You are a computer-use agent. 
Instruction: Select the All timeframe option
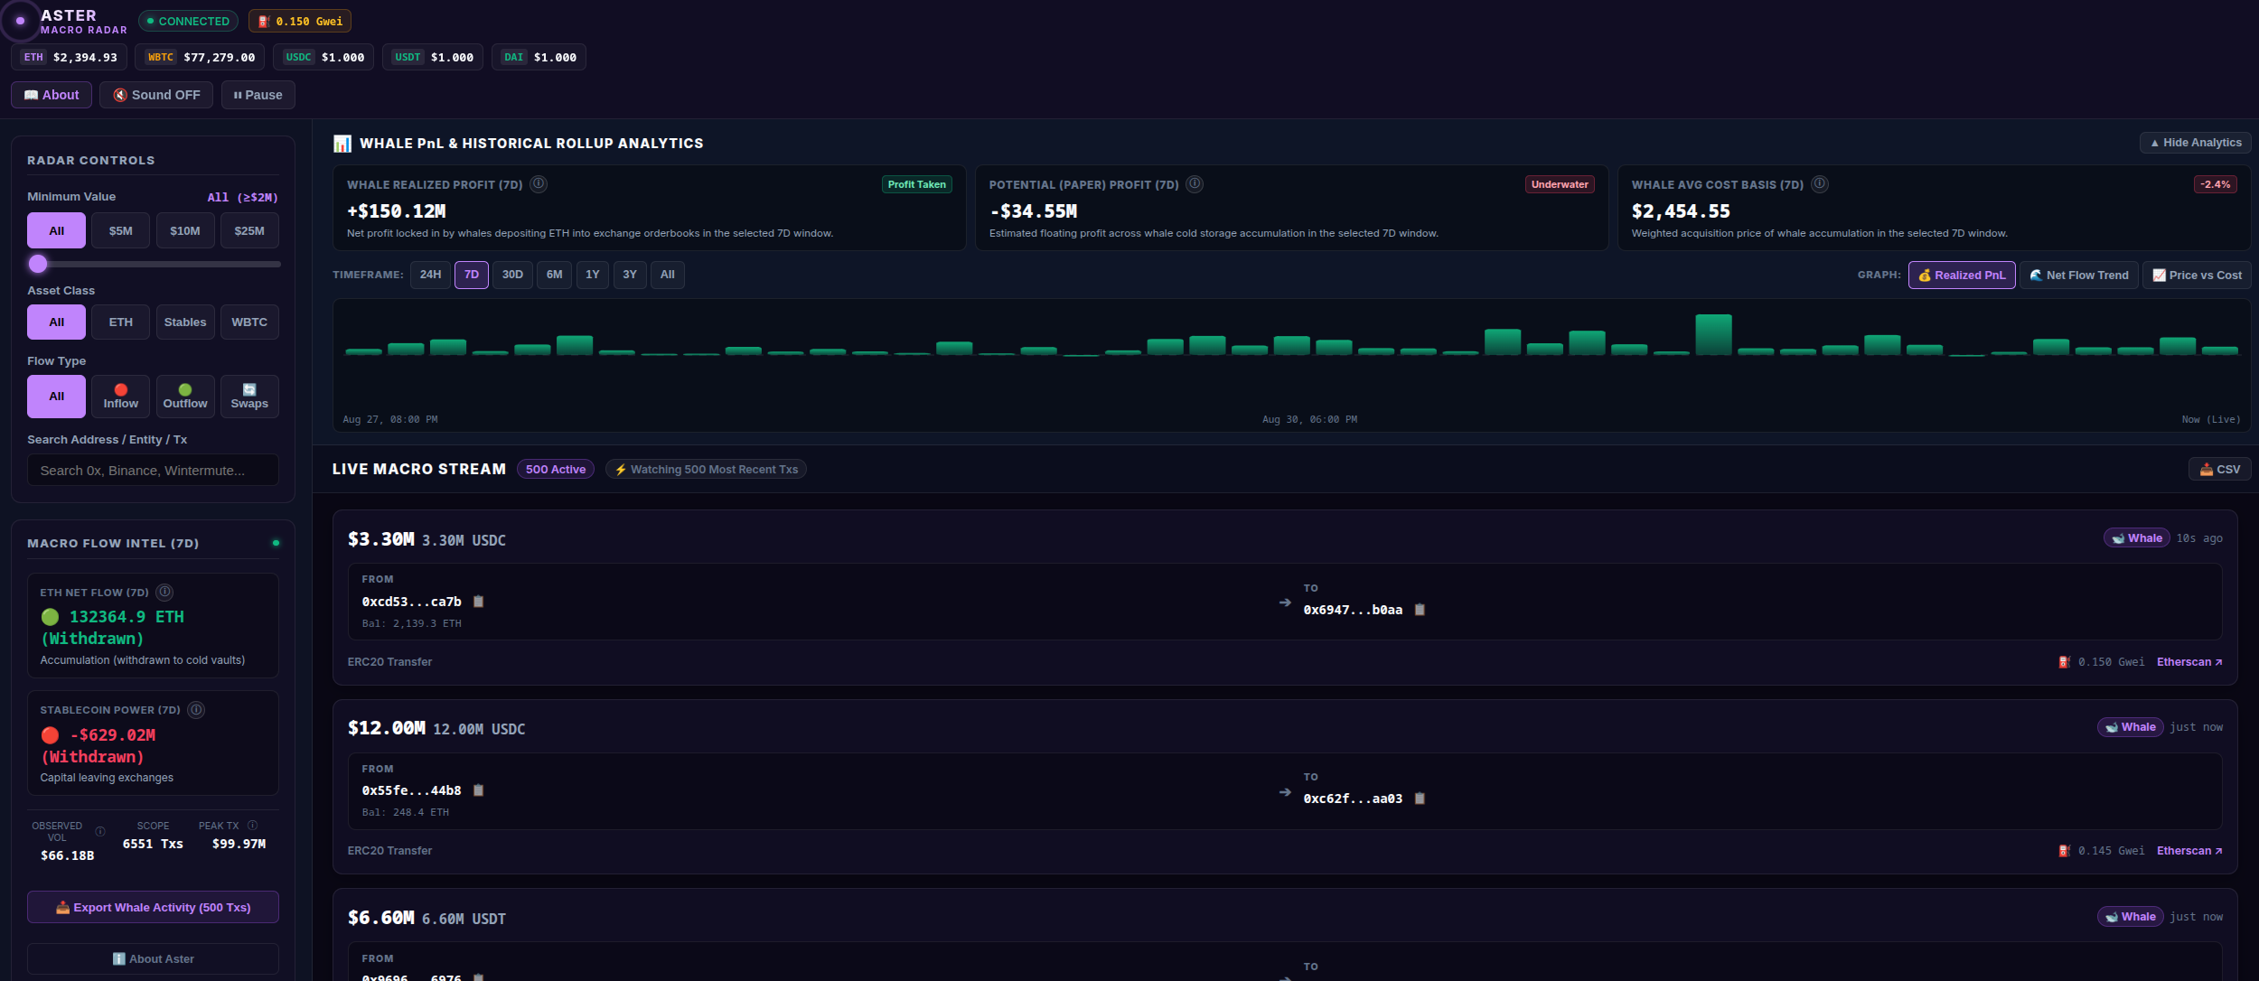tap(668, 275)
